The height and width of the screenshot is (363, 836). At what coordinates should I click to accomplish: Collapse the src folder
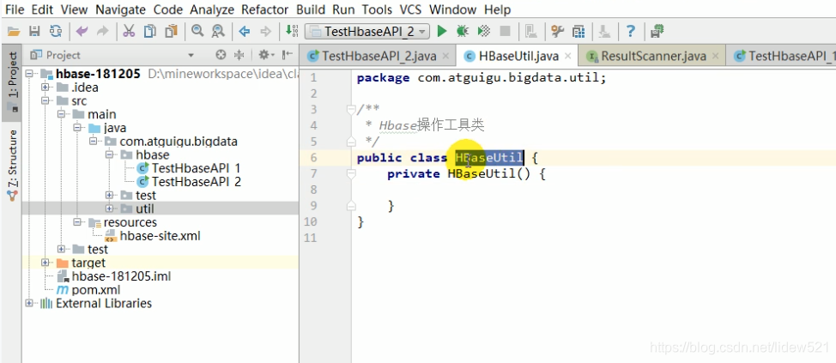tap(45, 100)
